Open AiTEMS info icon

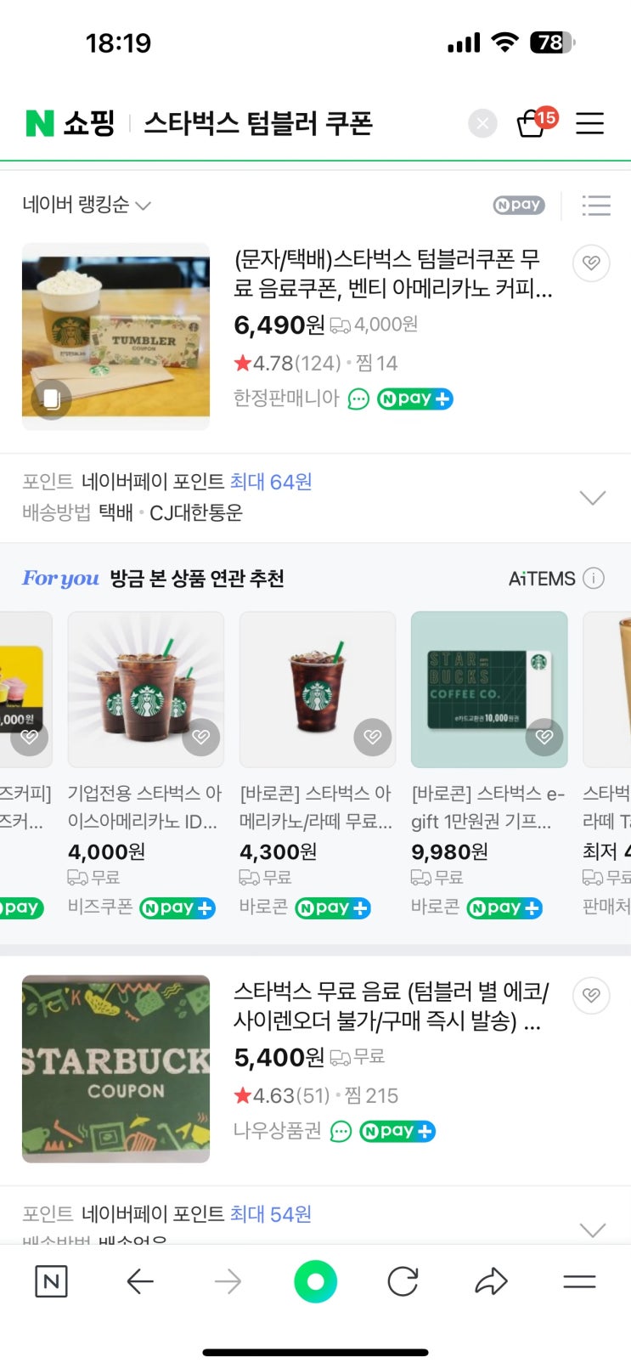click(594, 579)
